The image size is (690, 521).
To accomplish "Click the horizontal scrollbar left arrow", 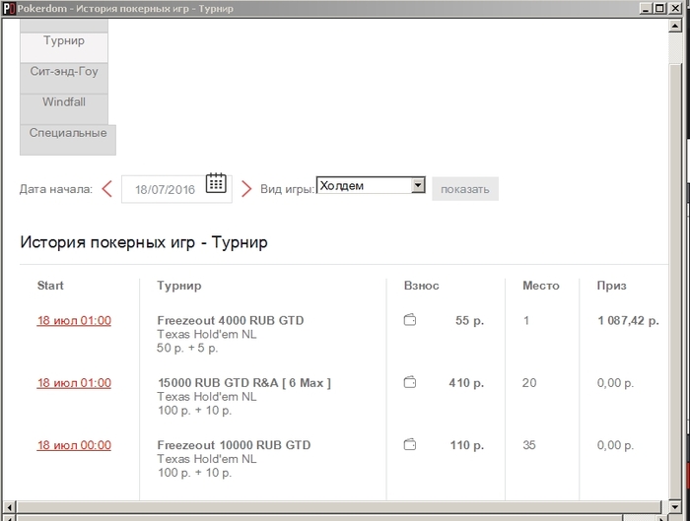I will (x=9, y=506).
